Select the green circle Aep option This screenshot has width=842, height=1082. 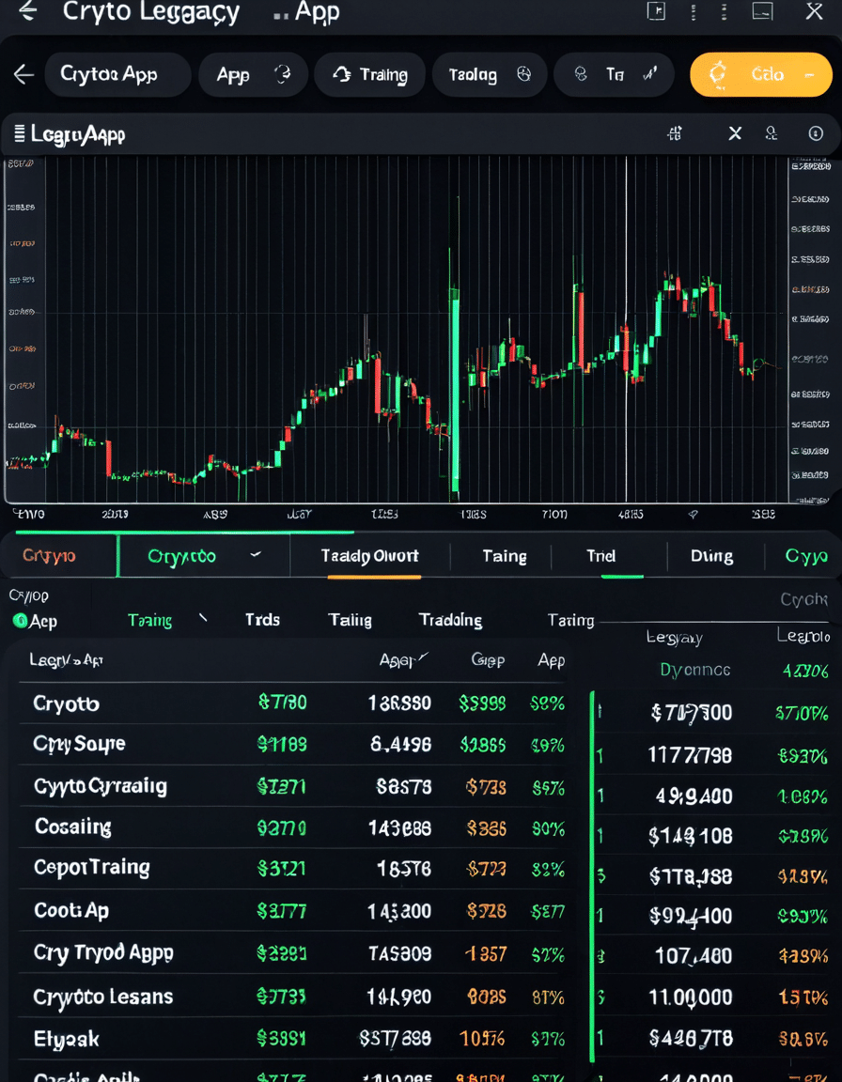pos(20,621)
